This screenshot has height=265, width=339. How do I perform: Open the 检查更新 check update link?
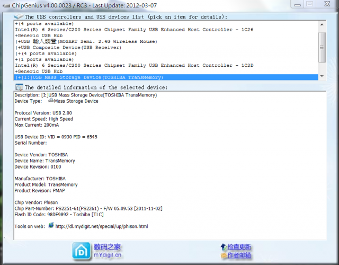[x=239, y=247]
